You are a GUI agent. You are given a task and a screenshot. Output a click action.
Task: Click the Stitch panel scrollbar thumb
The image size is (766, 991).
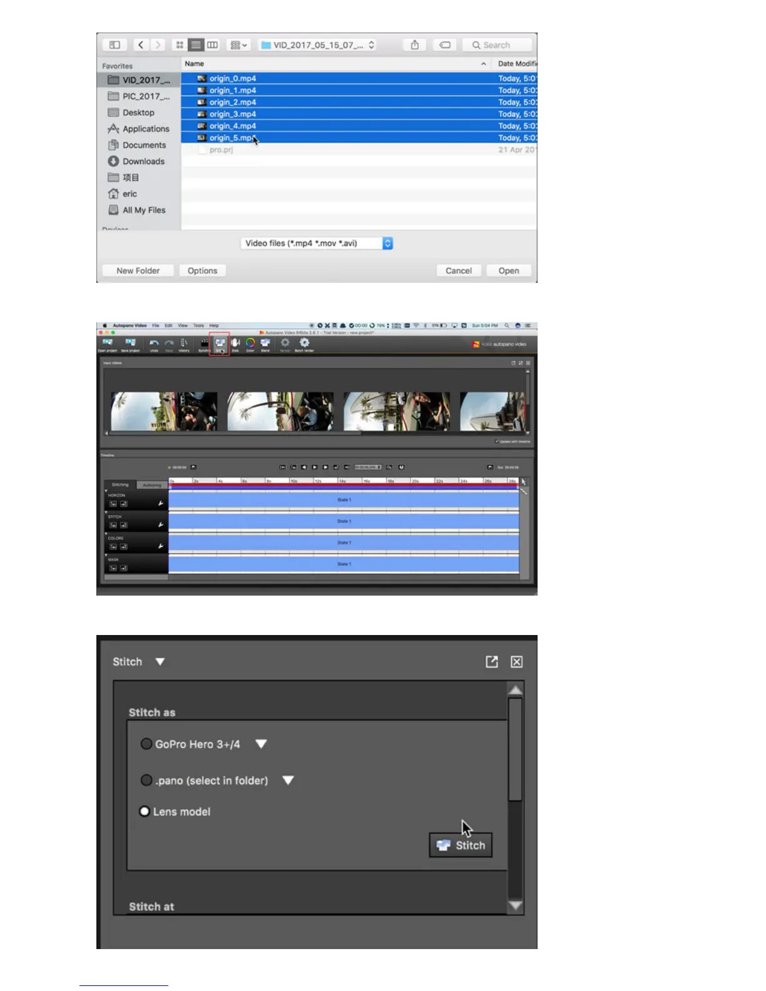click(x=515, y=750)
